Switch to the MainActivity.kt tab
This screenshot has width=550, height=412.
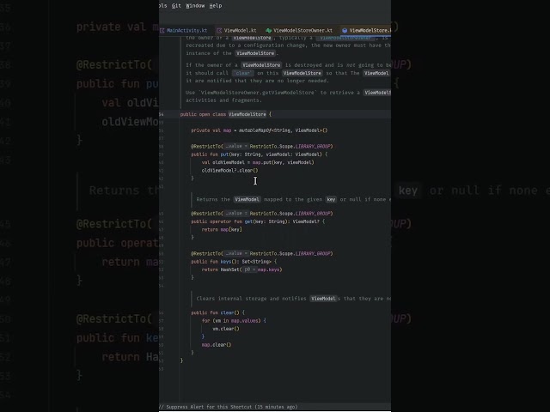click(186, 31)
